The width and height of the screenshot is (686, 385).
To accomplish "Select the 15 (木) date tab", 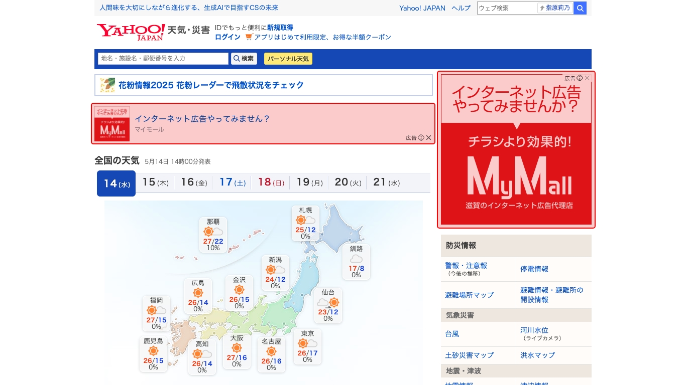I will tap(155, 183).
